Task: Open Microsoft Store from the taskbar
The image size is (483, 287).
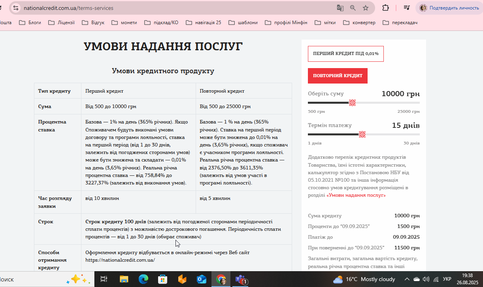Action: pos(162,279)
